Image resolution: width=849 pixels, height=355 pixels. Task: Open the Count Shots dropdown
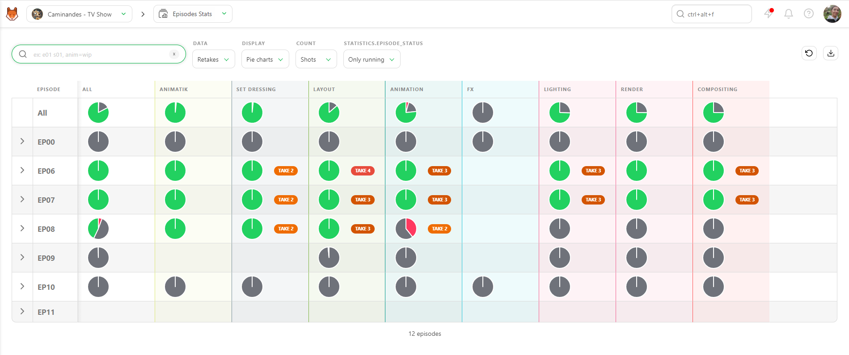click(x=316, y=59)
